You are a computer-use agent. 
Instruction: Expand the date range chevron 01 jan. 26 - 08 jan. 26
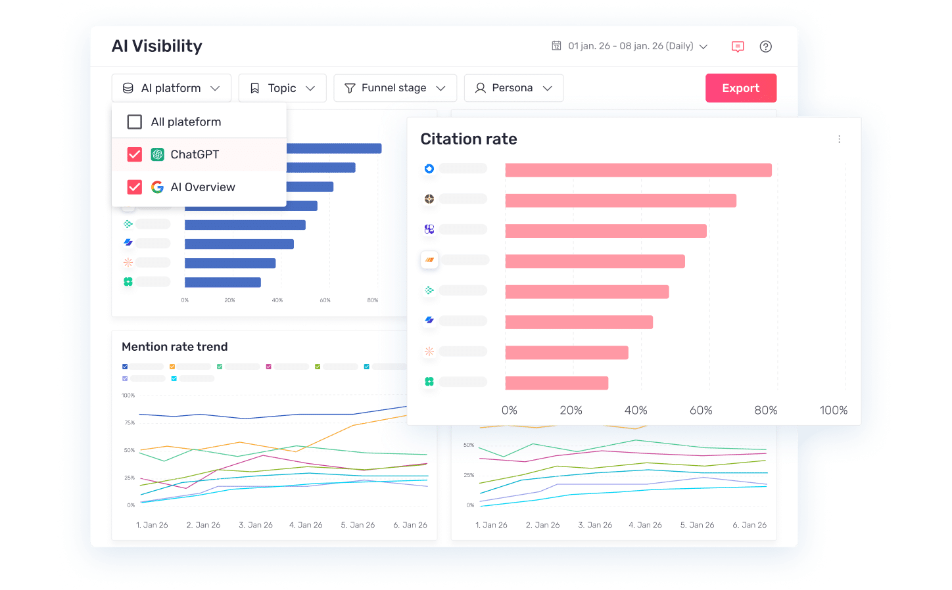tap(703, 47)
